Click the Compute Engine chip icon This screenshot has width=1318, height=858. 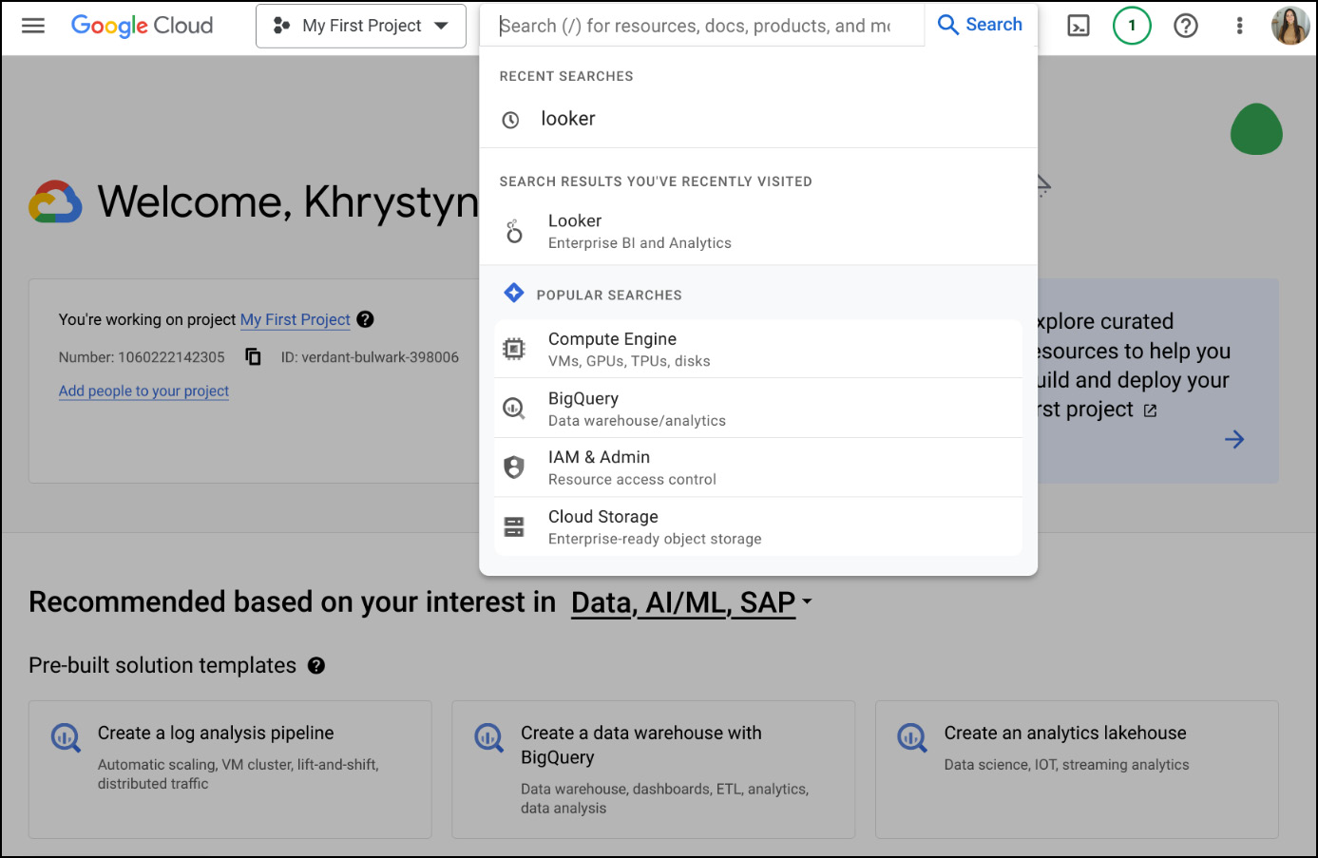click(514, 349)
